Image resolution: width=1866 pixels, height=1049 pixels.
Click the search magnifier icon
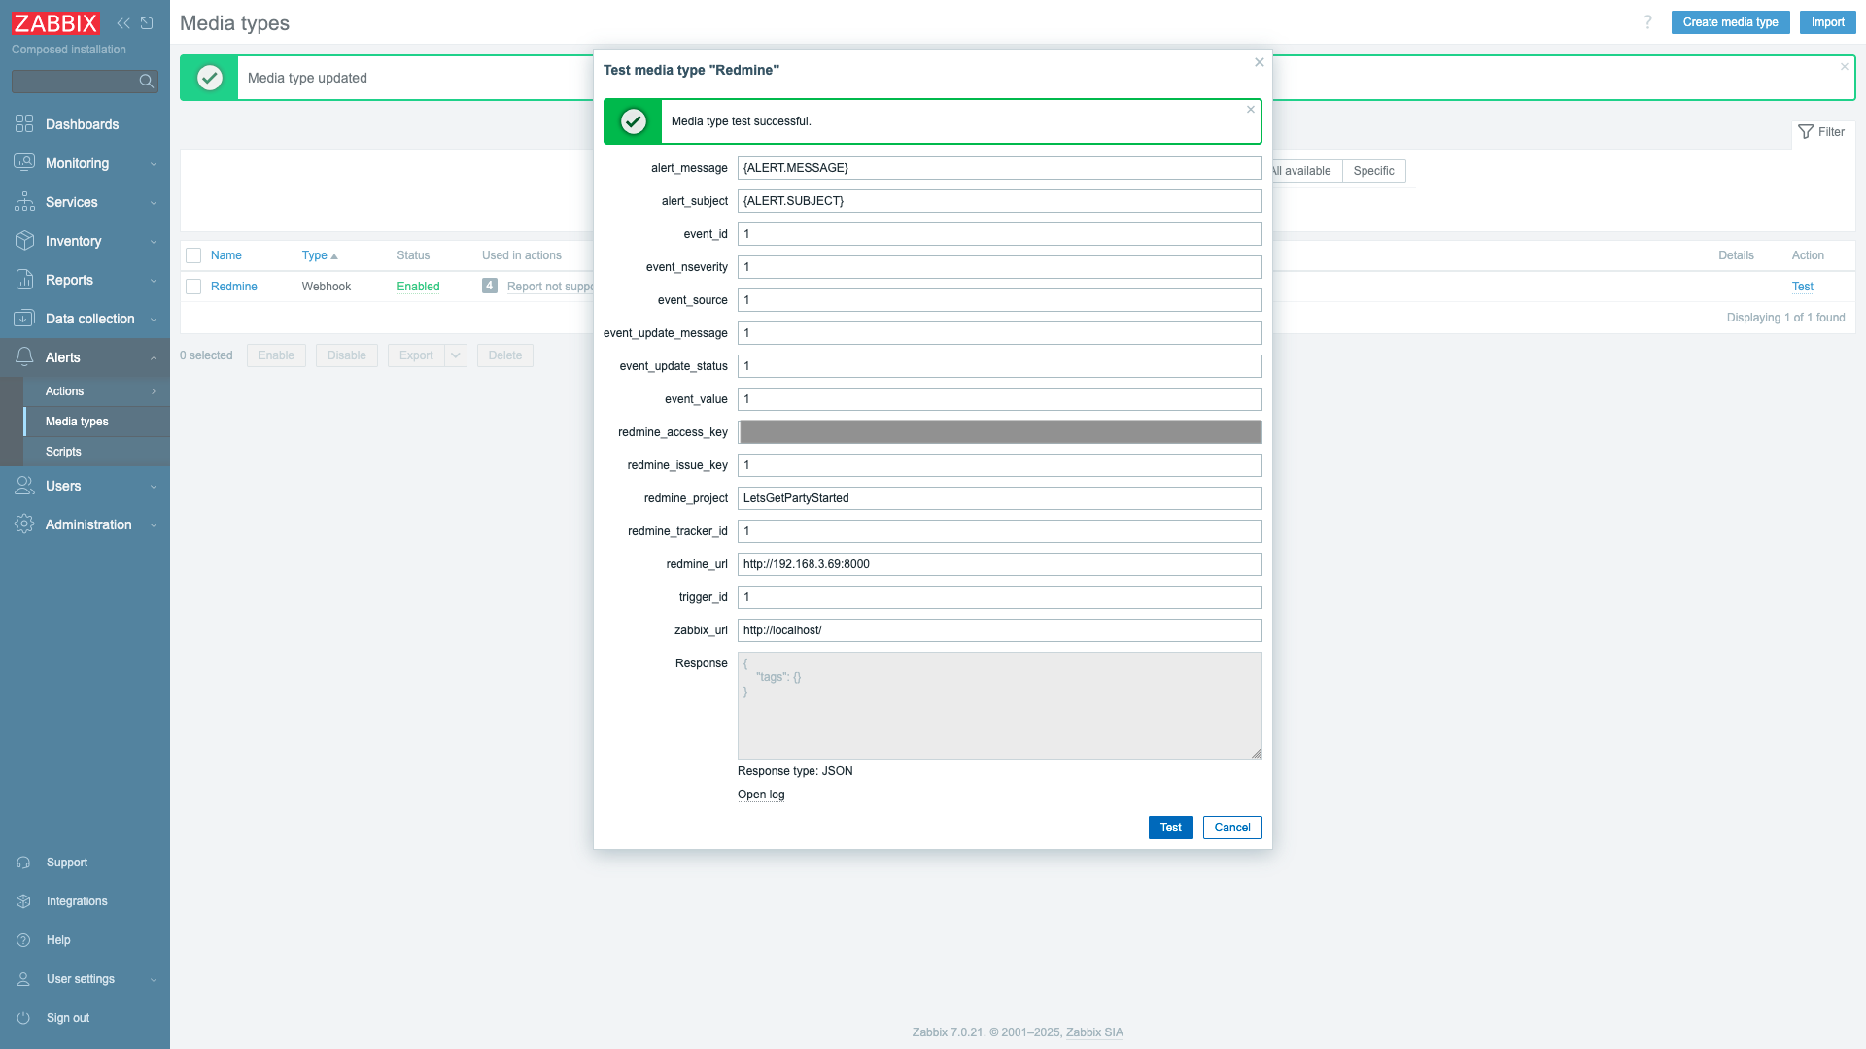tap(147, 82)
